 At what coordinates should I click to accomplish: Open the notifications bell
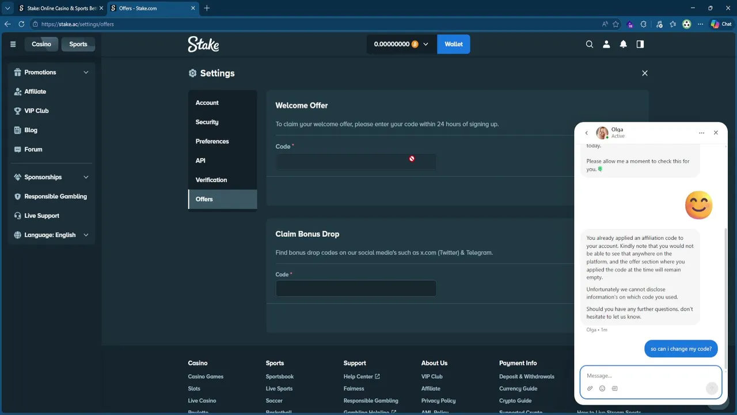coord(623,44)
